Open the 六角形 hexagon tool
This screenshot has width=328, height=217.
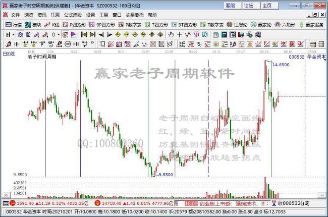point(285,25)
